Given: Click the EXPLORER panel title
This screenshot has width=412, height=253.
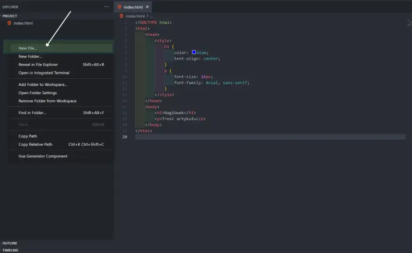Looking at the screenshot, I should coord(10,7).
